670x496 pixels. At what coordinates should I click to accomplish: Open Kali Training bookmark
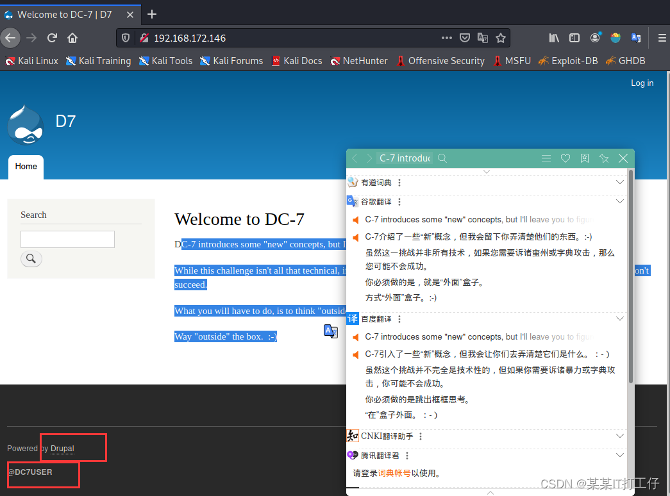(99, 61)
